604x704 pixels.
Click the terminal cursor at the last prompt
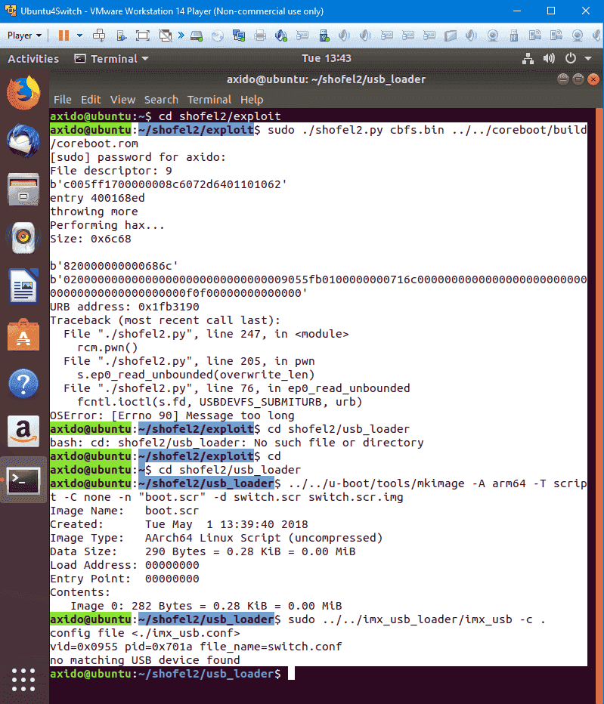click(x=291, y=674)
